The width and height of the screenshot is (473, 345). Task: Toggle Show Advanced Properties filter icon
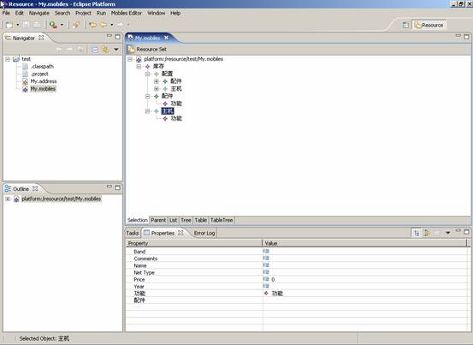point(427,233)
